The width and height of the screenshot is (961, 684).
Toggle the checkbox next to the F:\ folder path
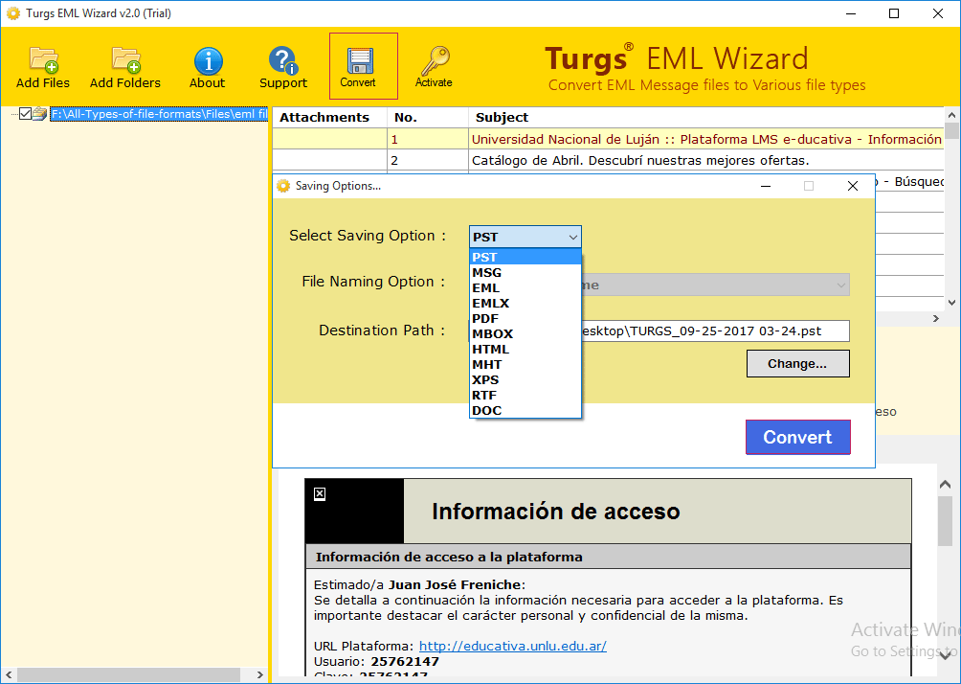25,113
